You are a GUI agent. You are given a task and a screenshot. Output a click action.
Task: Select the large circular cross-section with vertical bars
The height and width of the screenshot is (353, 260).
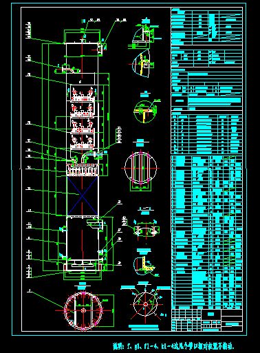click(x=140, y=168)
